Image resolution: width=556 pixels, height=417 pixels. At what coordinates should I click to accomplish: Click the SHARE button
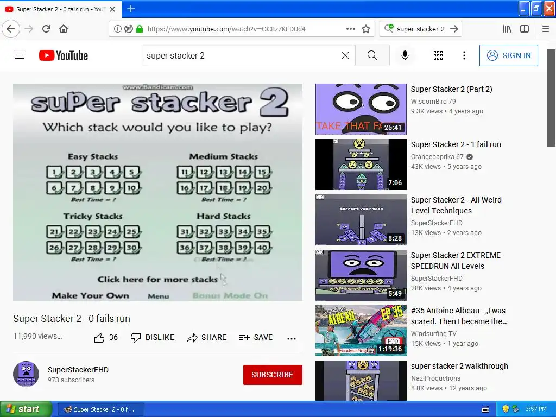pyautogui.click(x=207, y=337)
